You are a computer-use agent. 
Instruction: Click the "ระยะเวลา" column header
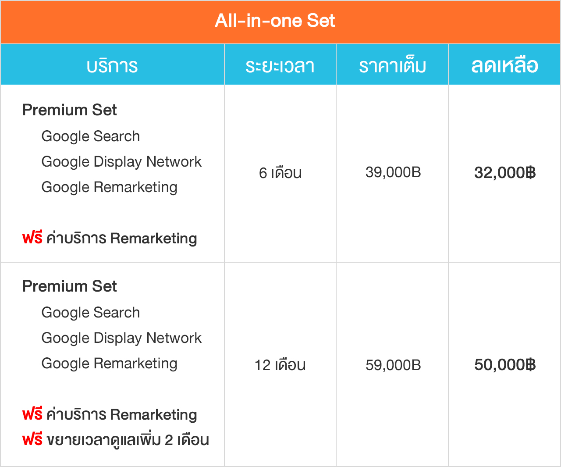pos(280,66)
